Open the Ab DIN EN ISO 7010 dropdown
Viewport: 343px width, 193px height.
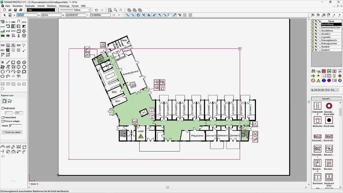tap(325, 90)
